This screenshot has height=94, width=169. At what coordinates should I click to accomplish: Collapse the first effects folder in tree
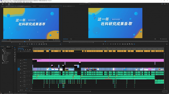click(x=2, y=50)
